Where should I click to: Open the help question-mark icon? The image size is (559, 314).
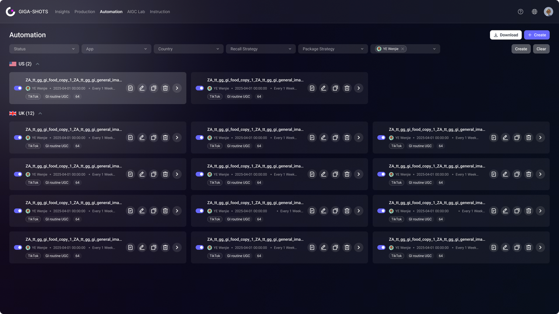(x=521, y=12)
